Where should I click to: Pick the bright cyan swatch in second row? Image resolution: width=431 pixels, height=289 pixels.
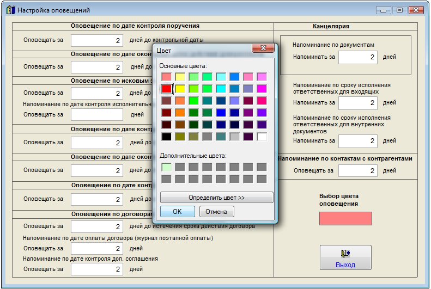coord(221,89)
